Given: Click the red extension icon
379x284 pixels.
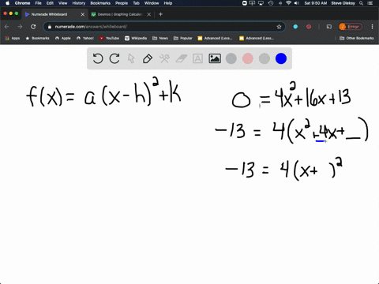Looking at the screenshot, I should 309,27.
